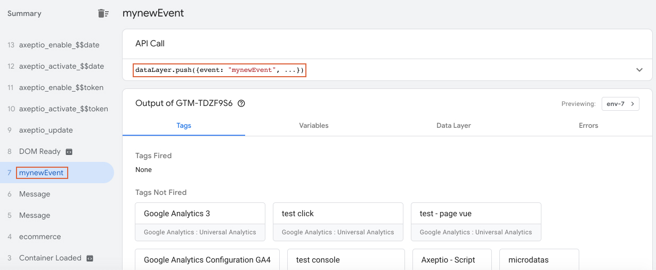656x270 pixels.
Task: Open the Data Layer tab
Action: (453, 126)
